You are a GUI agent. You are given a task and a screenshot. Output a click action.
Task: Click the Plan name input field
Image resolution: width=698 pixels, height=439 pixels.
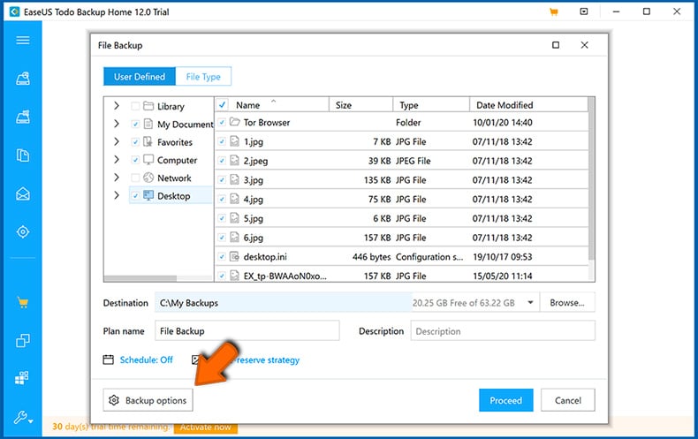(247, 331)
